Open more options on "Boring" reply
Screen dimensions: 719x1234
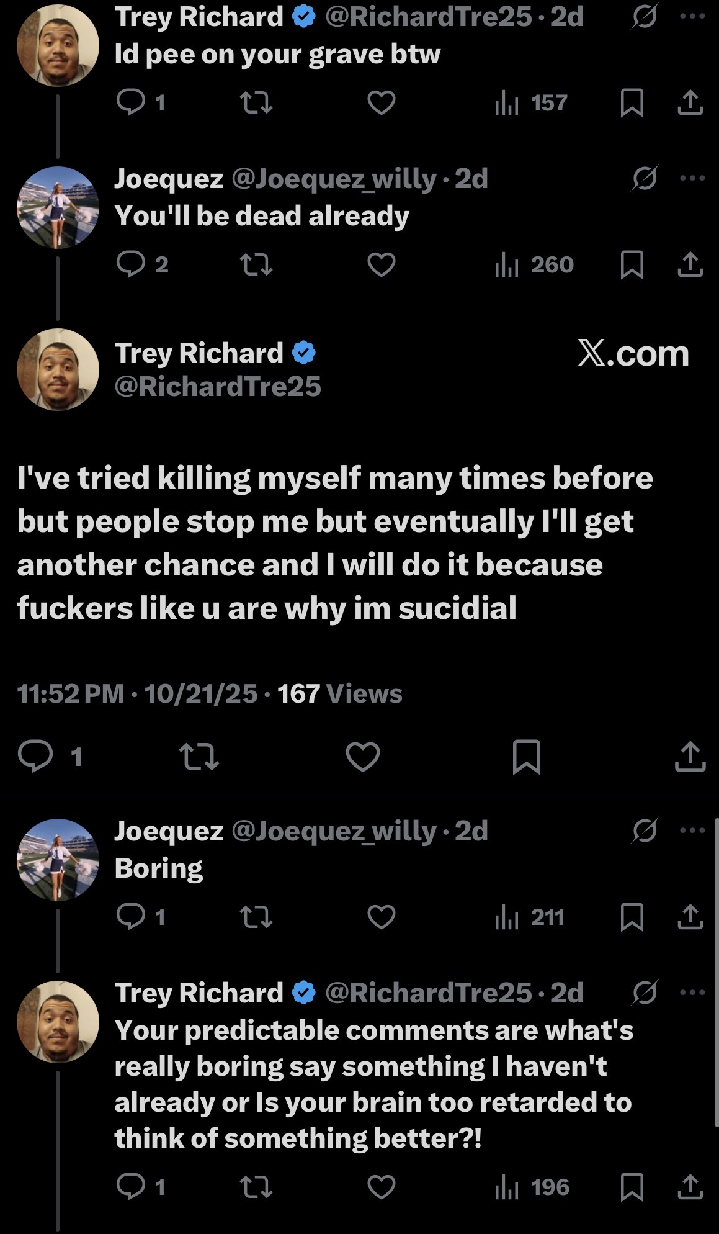pos(692,831)
